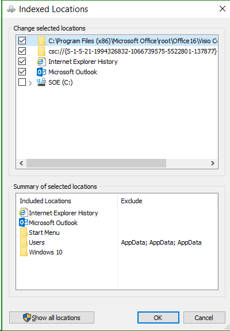Uncheck the C:\Program Files (x86) Visio location checkbox
The width and height of the screenshot is (230, 331).
(22, 41)
